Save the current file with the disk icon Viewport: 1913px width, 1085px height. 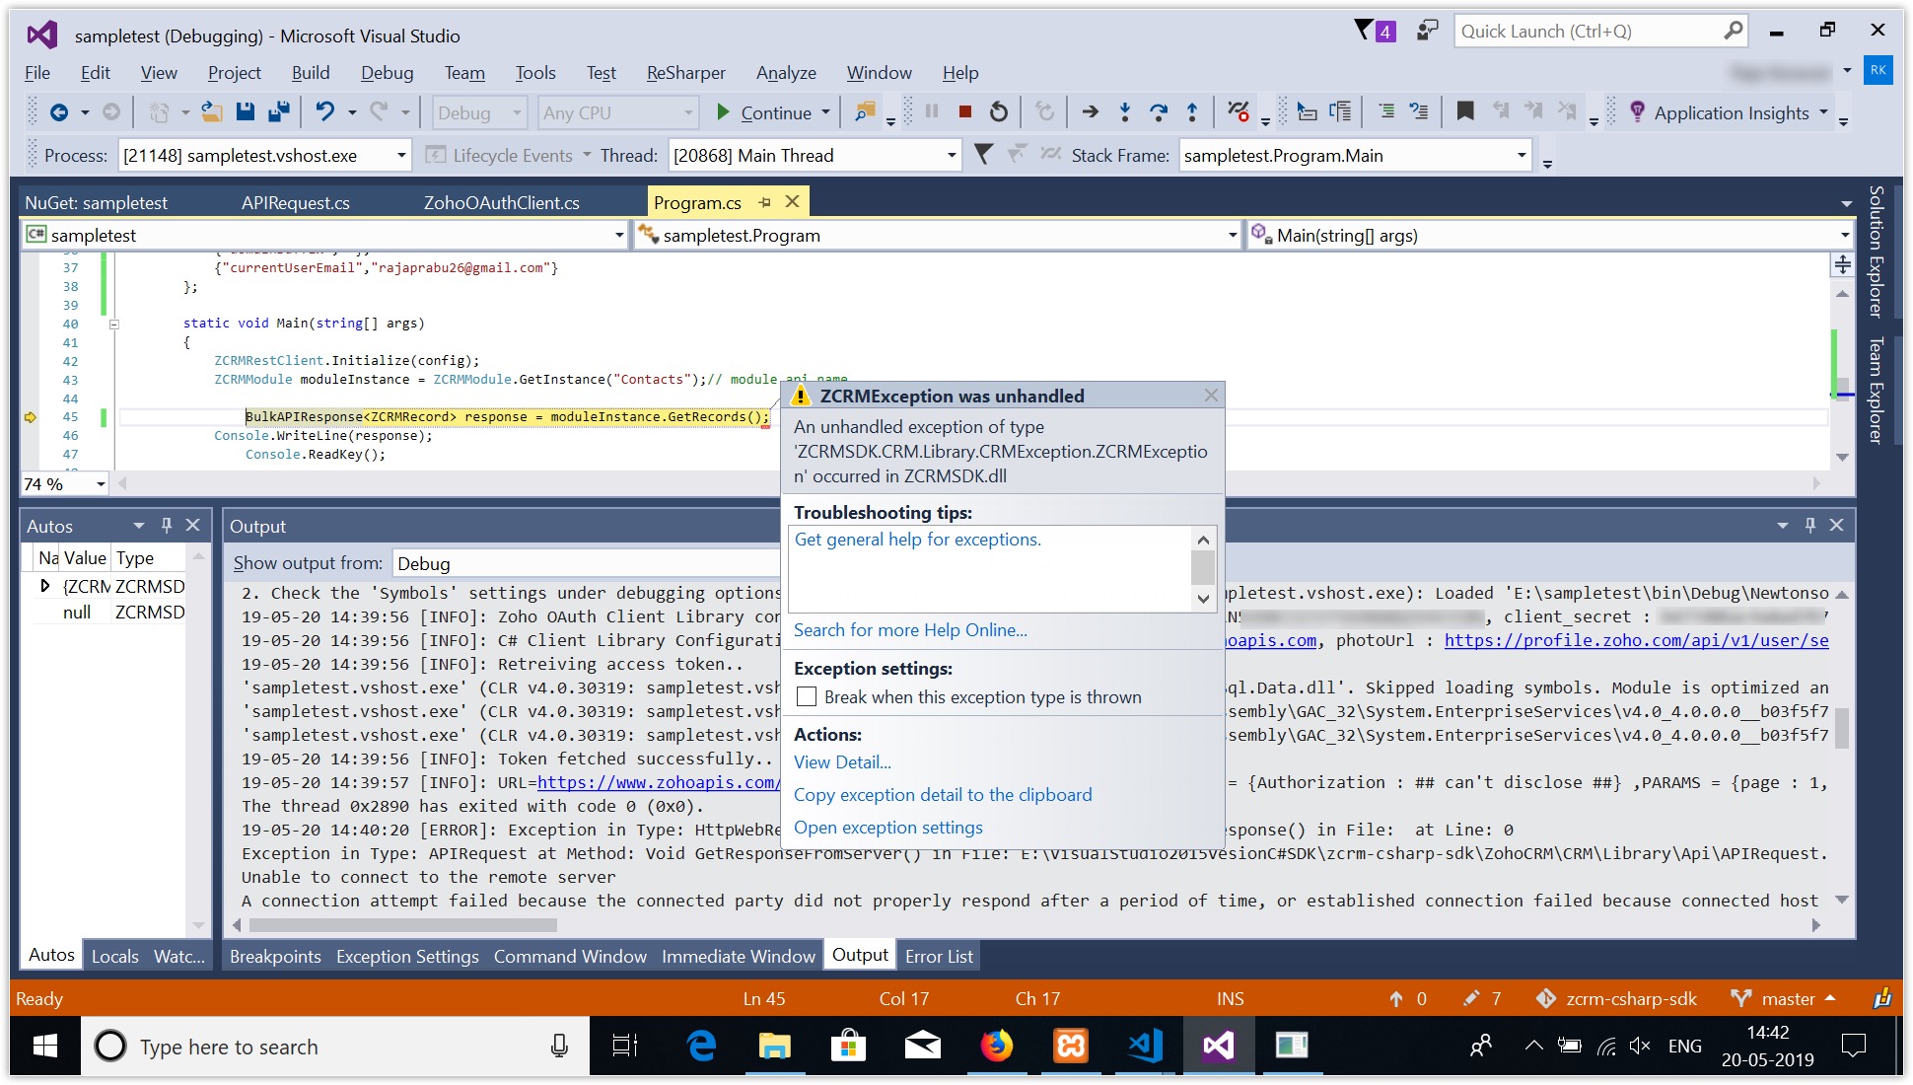(246, 112)
